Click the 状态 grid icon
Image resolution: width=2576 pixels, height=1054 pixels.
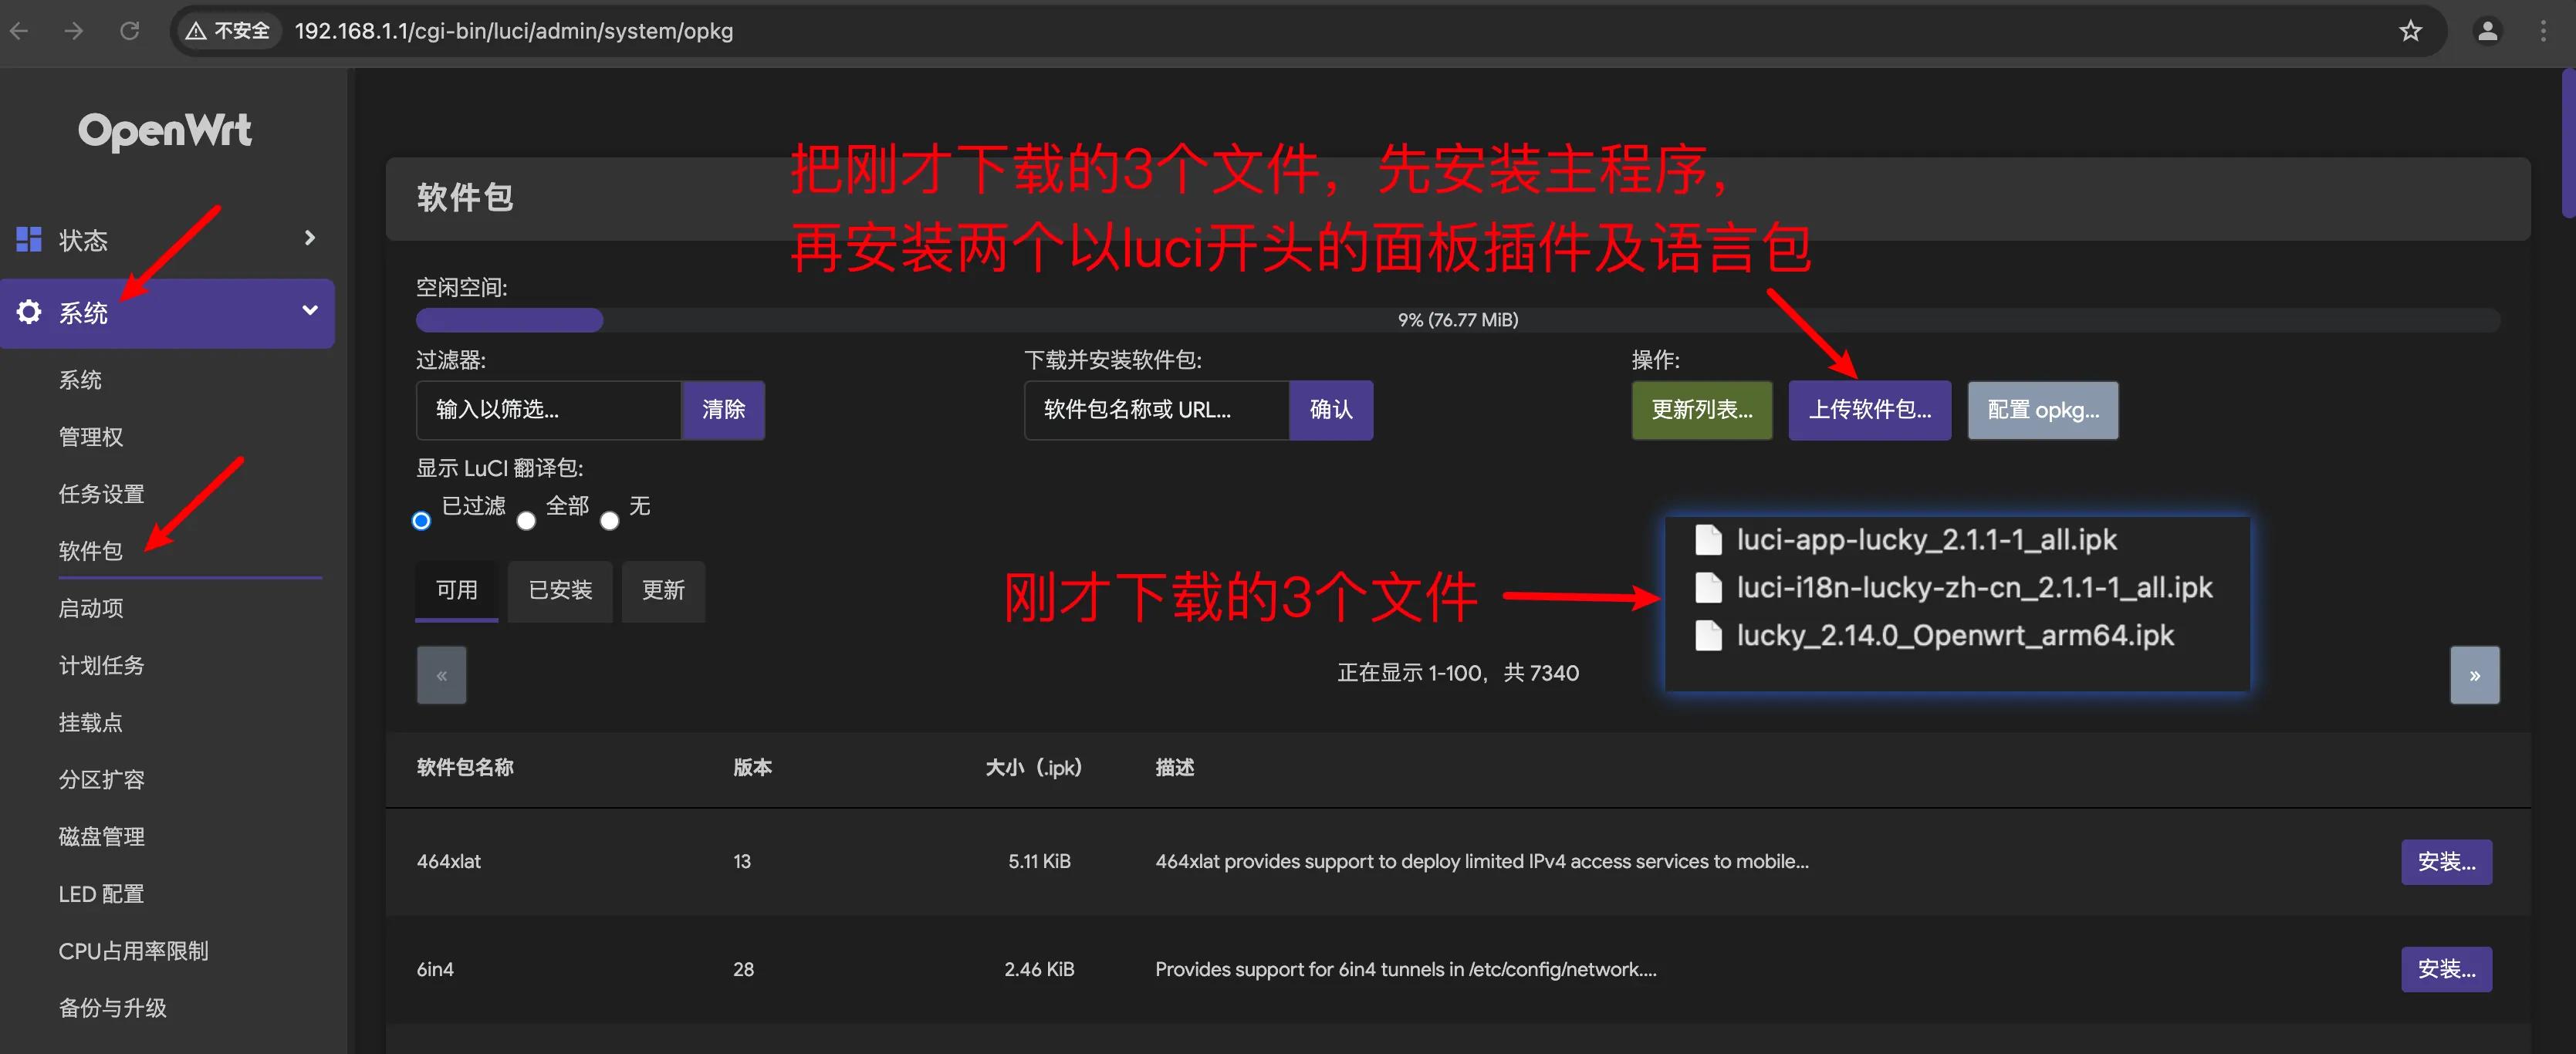(29, 239)
